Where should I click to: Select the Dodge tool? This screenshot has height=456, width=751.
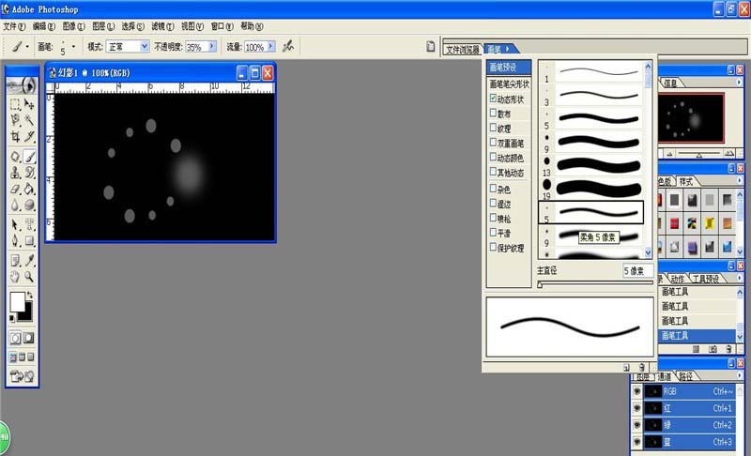coord(29,205)
